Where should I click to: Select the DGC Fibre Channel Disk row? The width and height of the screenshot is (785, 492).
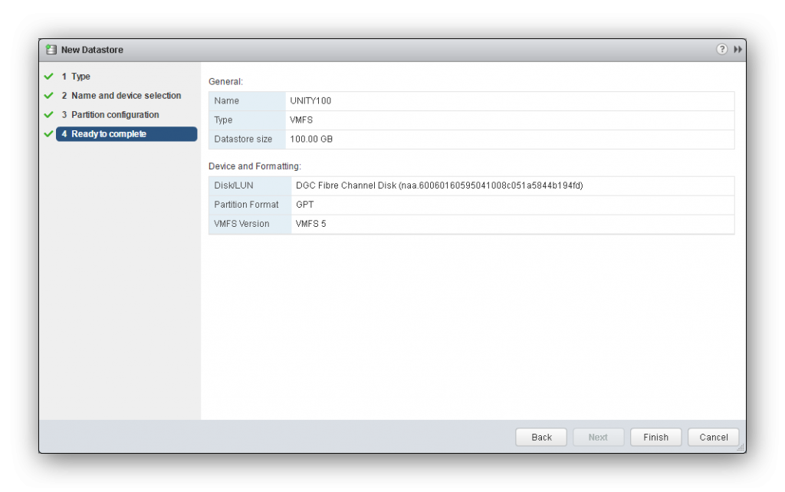click(471, 185)
